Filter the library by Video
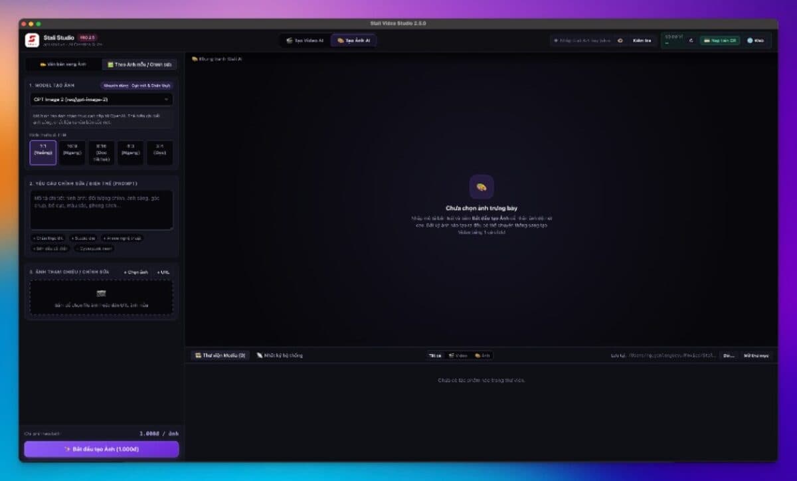 pyautogui.click(x=458, y=355)
